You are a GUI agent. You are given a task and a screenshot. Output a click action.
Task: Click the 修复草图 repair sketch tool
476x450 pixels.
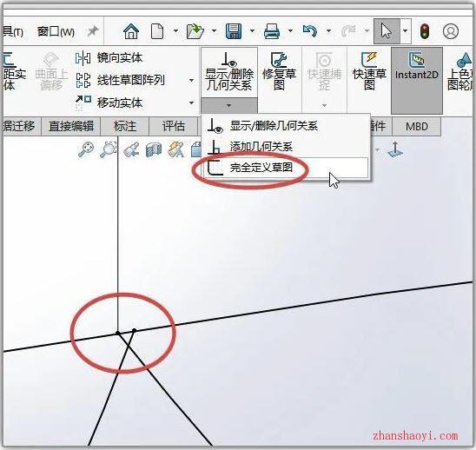point(280,71)
